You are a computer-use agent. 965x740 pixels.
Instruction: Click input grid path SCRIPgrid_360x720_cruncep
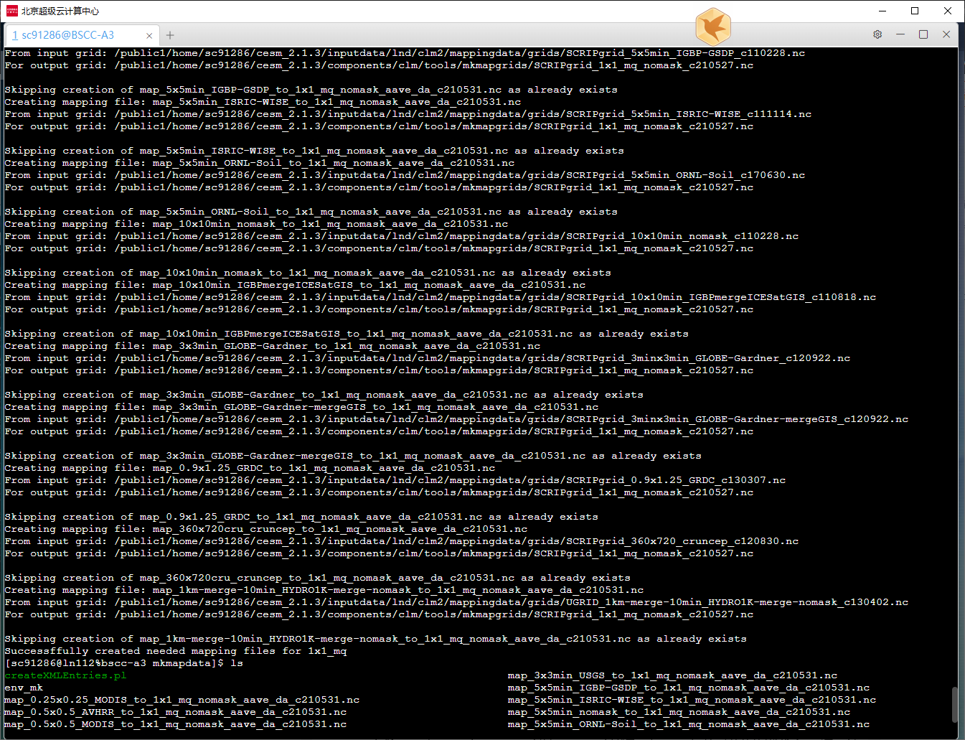tap(456, 541)
